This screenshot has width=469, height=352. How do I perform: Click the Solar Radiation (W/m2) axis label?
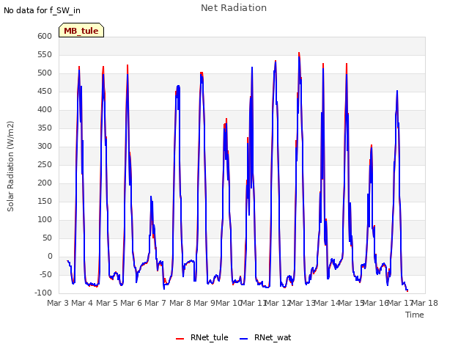point(10,166)
